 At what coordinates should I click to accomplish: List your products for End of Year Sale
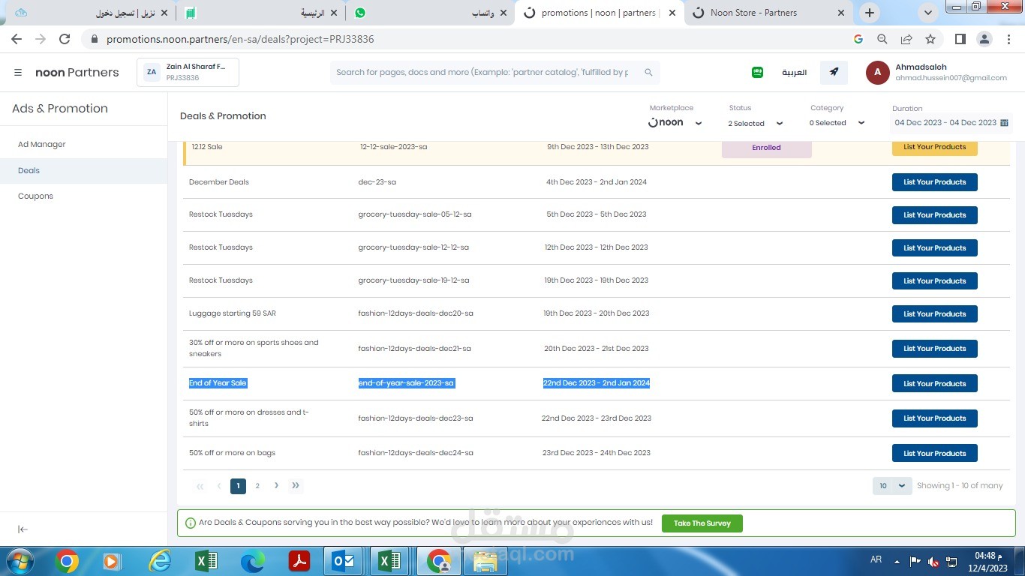934,383
